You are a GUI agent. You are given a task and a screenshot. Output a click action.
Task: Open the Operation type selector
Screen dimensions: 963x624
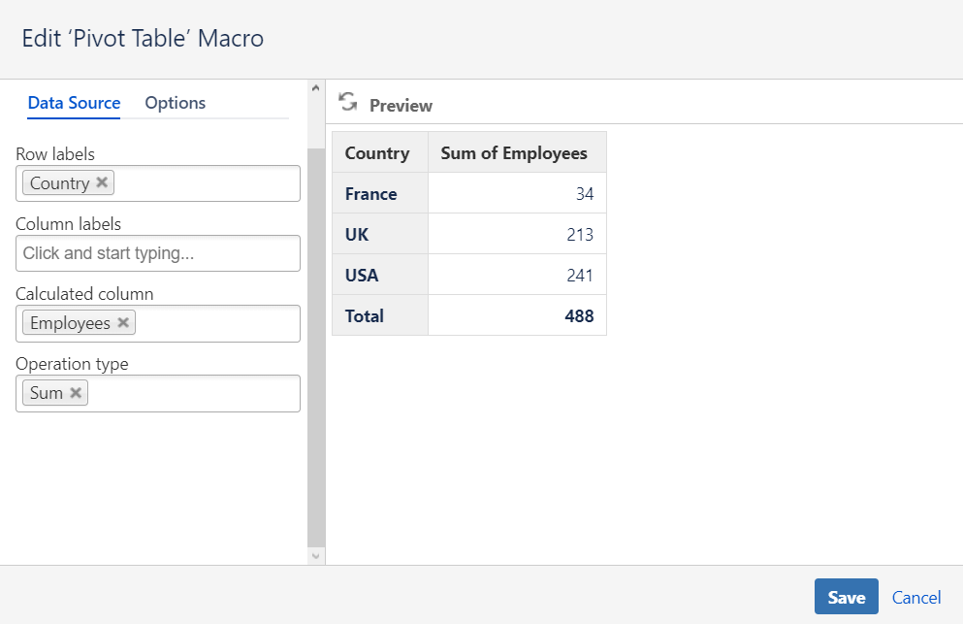pos(194,393)
